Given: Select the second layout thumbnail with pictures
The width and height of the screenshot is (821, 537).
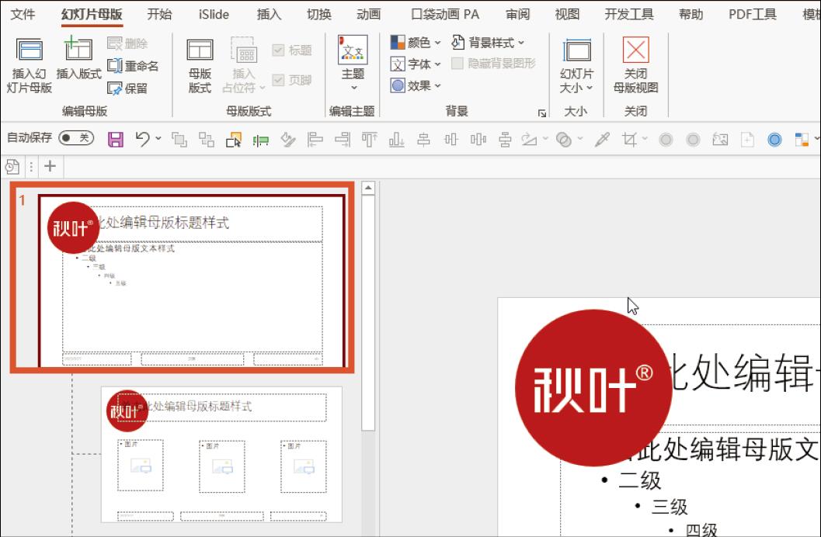Looking at the screenshot, I should pyautogui.click(x=221, y=454).
